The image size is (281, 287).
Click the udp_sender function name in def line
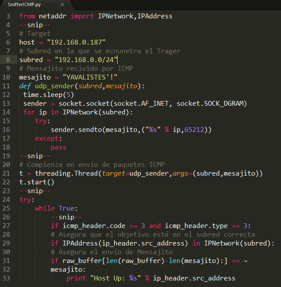[x=54, y=86]
